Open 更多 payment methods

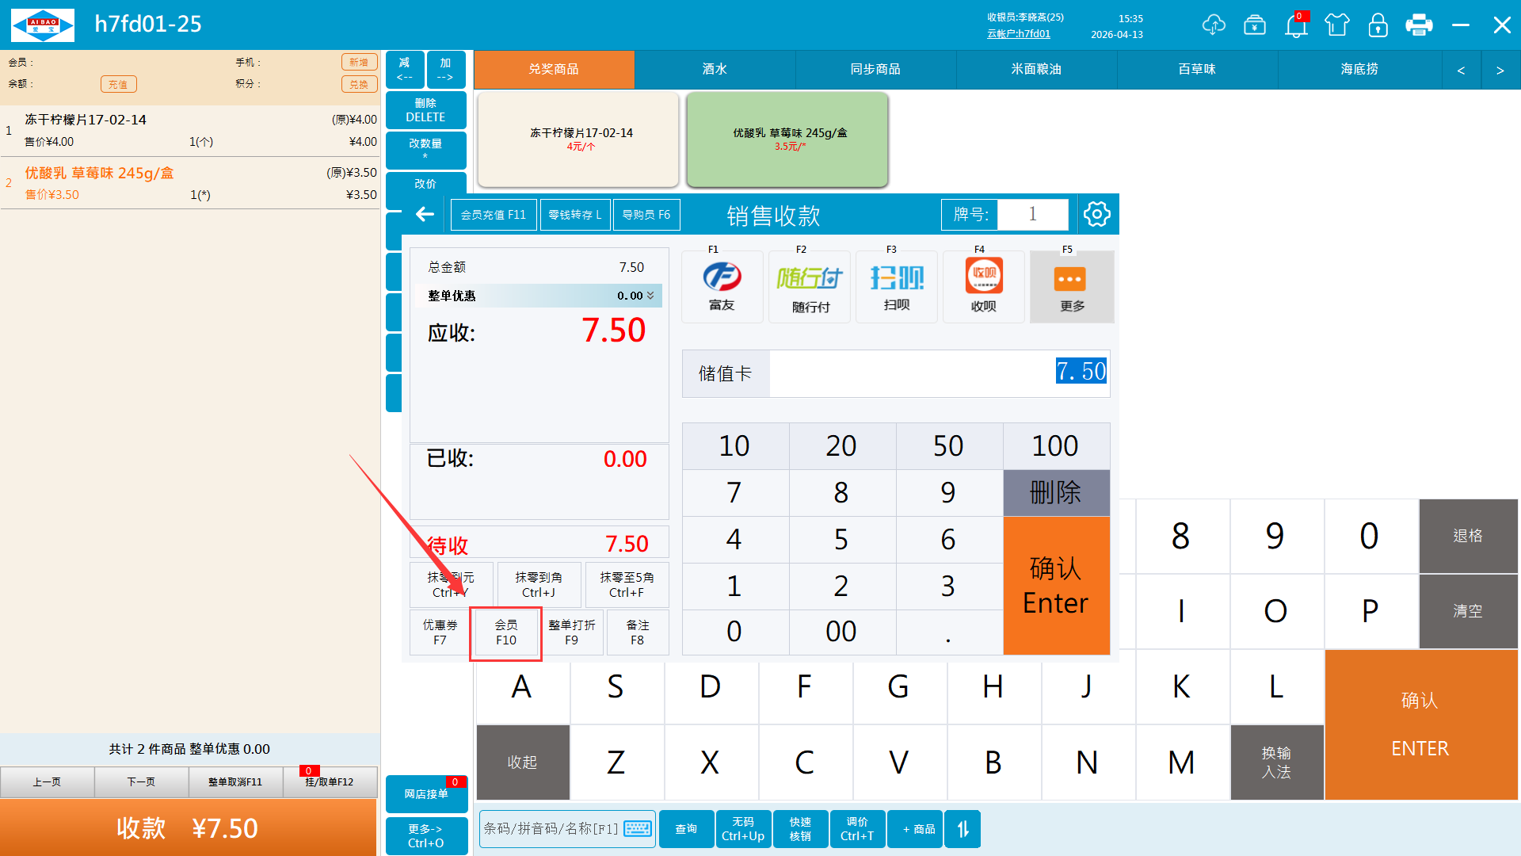click(x=1071, y=287)
